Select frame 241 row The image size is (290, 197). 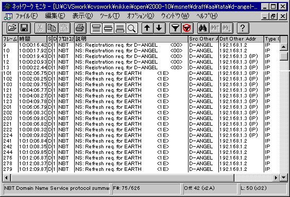pos(141,141)
